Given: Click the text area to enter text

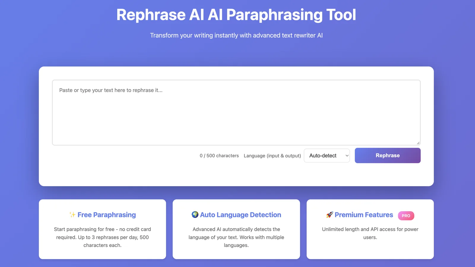Looking at the screenshot, I should tap(236, 113).
